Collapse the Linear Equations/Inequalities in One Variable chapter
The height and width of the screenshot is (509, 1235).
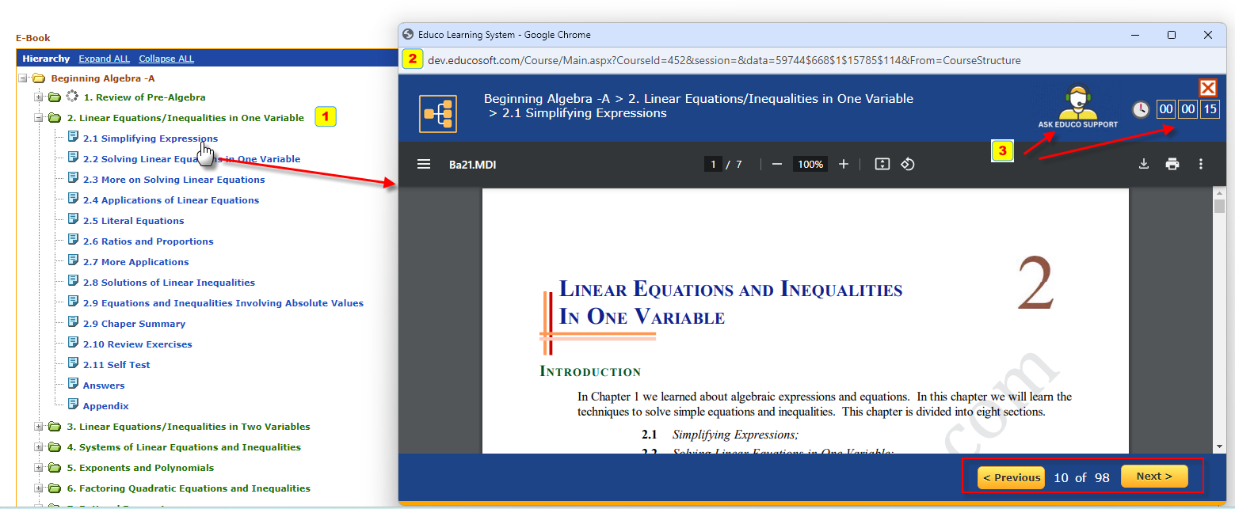pyautogui.click(x=39, y=118)
